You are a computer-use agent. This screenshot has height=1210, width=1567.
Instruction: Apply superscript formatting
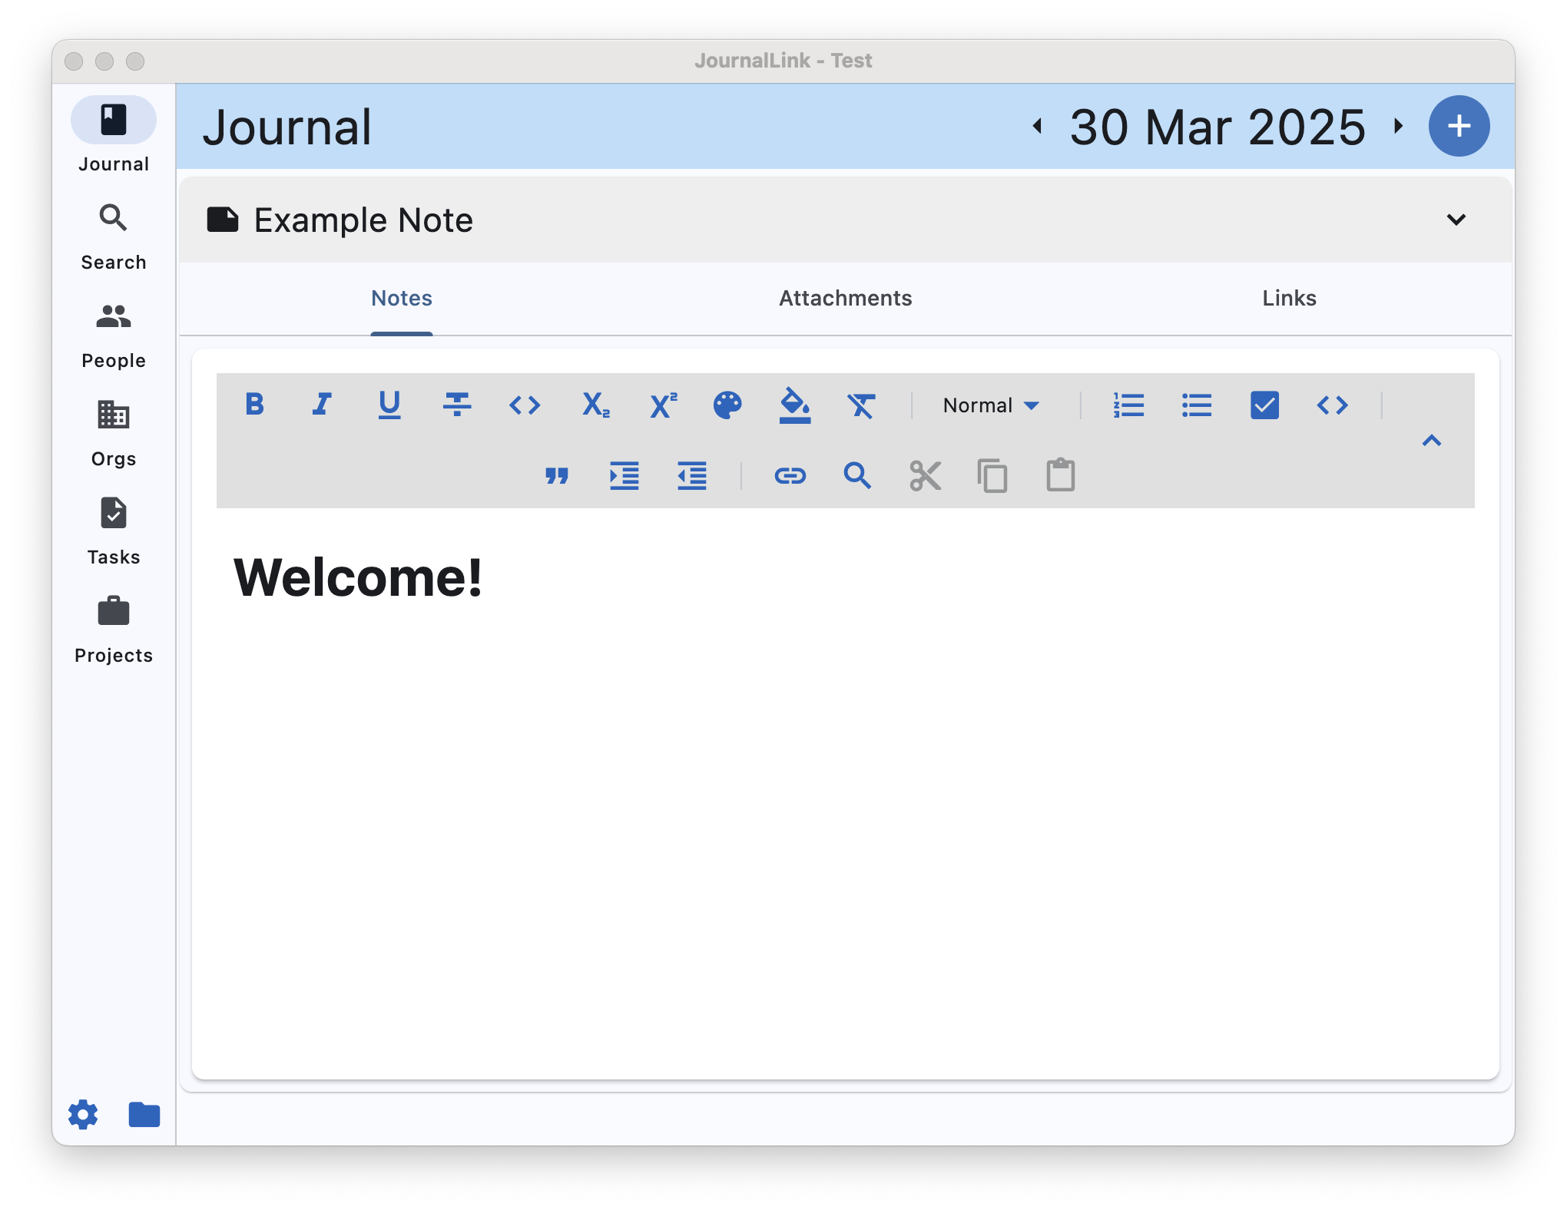(663, 405)
